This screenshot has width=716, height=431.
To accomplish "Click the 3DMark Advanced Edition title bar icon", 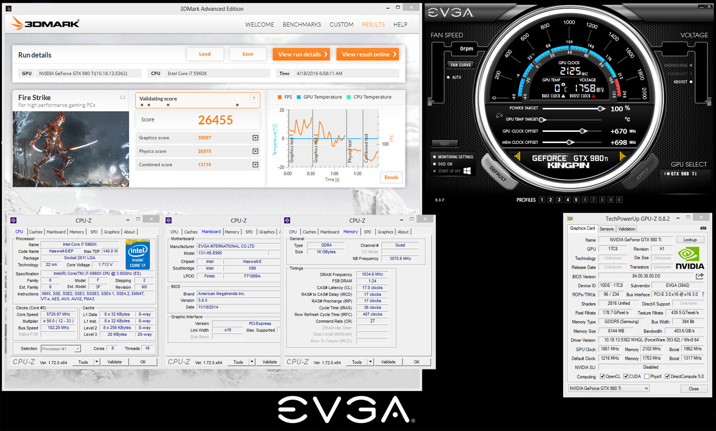I will pos(8,9).
